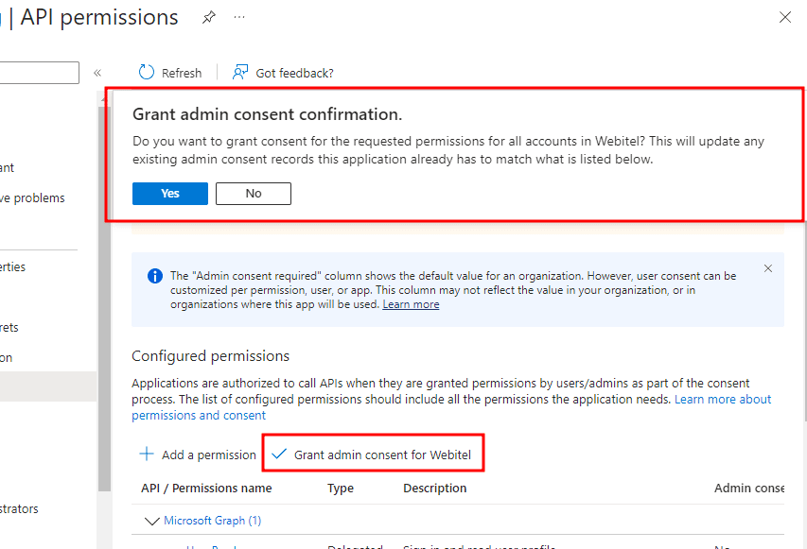Click the search input in left navigation
The width and height of the screenshot is (807, 549).
point(39,73)
